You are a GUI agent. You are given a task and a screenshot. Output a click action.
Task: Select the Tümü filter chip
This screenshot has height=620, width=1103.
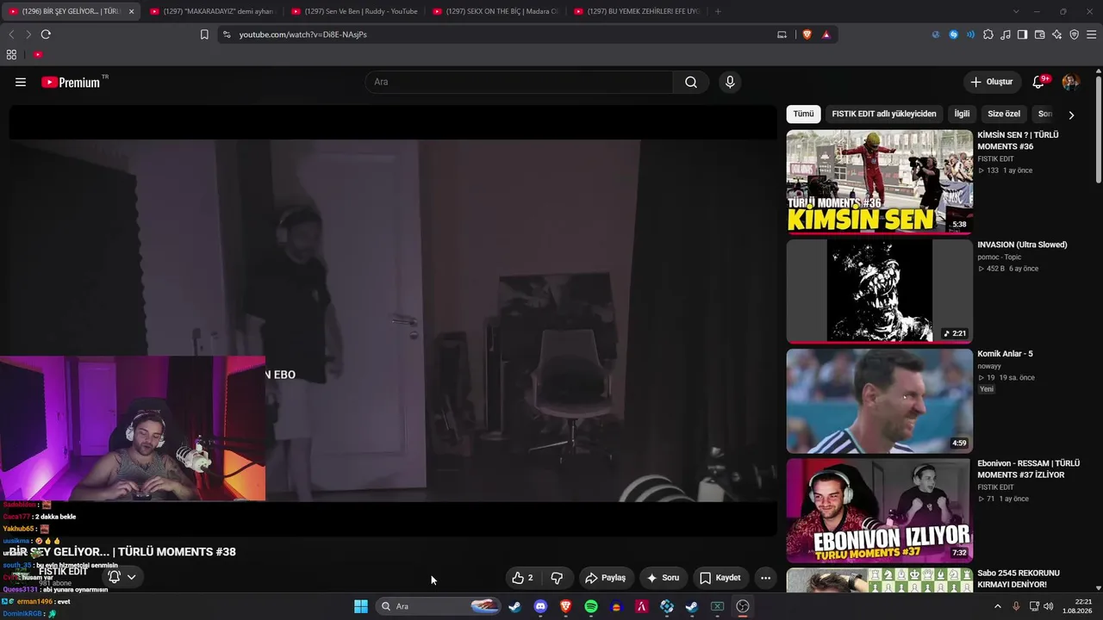click(803, 114)
